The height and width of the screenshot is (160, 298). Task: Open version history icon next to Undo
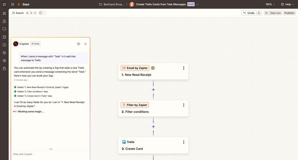[259, 13]
